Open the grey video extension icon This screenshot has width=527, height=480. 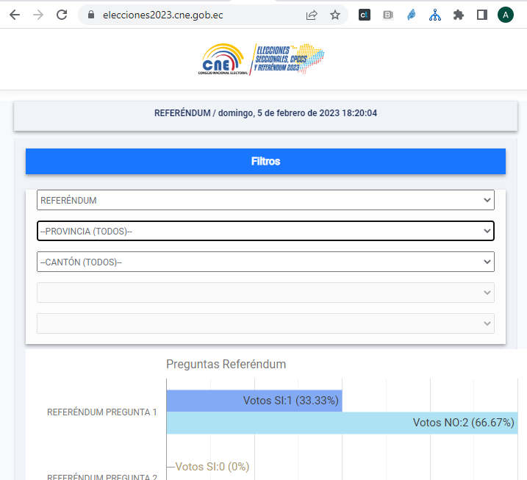[388, 15]
